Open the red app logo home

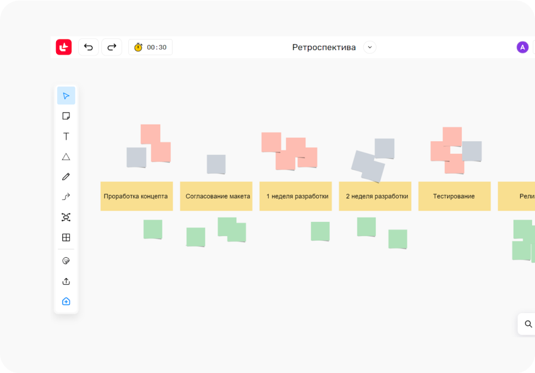64,47
